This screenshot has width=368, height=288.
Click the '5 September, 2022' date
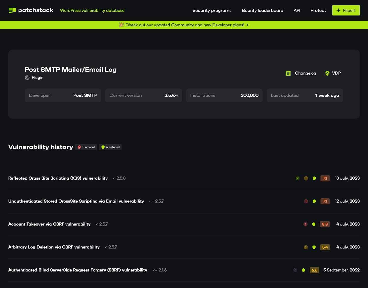(341, 270)
